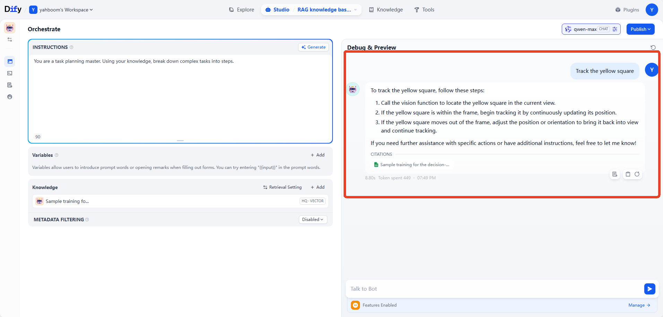Image resolution: width=663 pixels, height=317 pixels.
Task: Open Manage link for enabled features
Action: pyautogui.click(x=639, y=305)
